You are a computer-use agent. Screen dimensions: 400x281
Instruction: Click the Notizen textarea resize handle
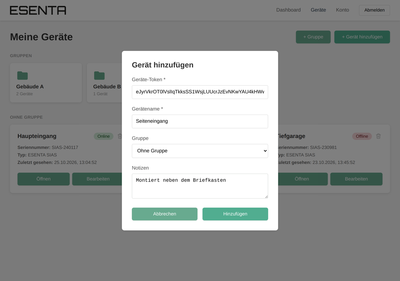click(x=266, y=197)
